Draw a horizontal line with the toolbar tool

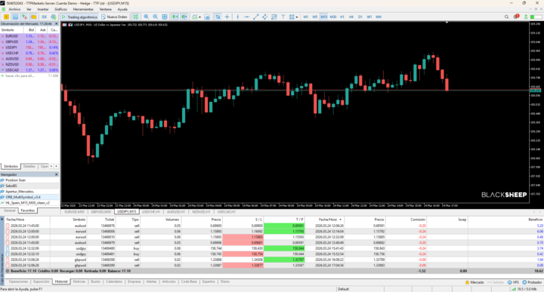(246, 17)
